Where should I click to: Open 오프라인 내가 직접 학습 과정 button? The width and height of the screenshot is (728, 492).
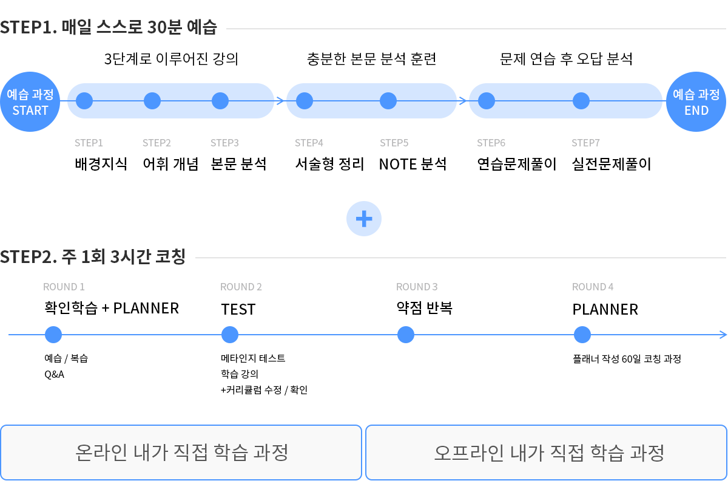547,453
